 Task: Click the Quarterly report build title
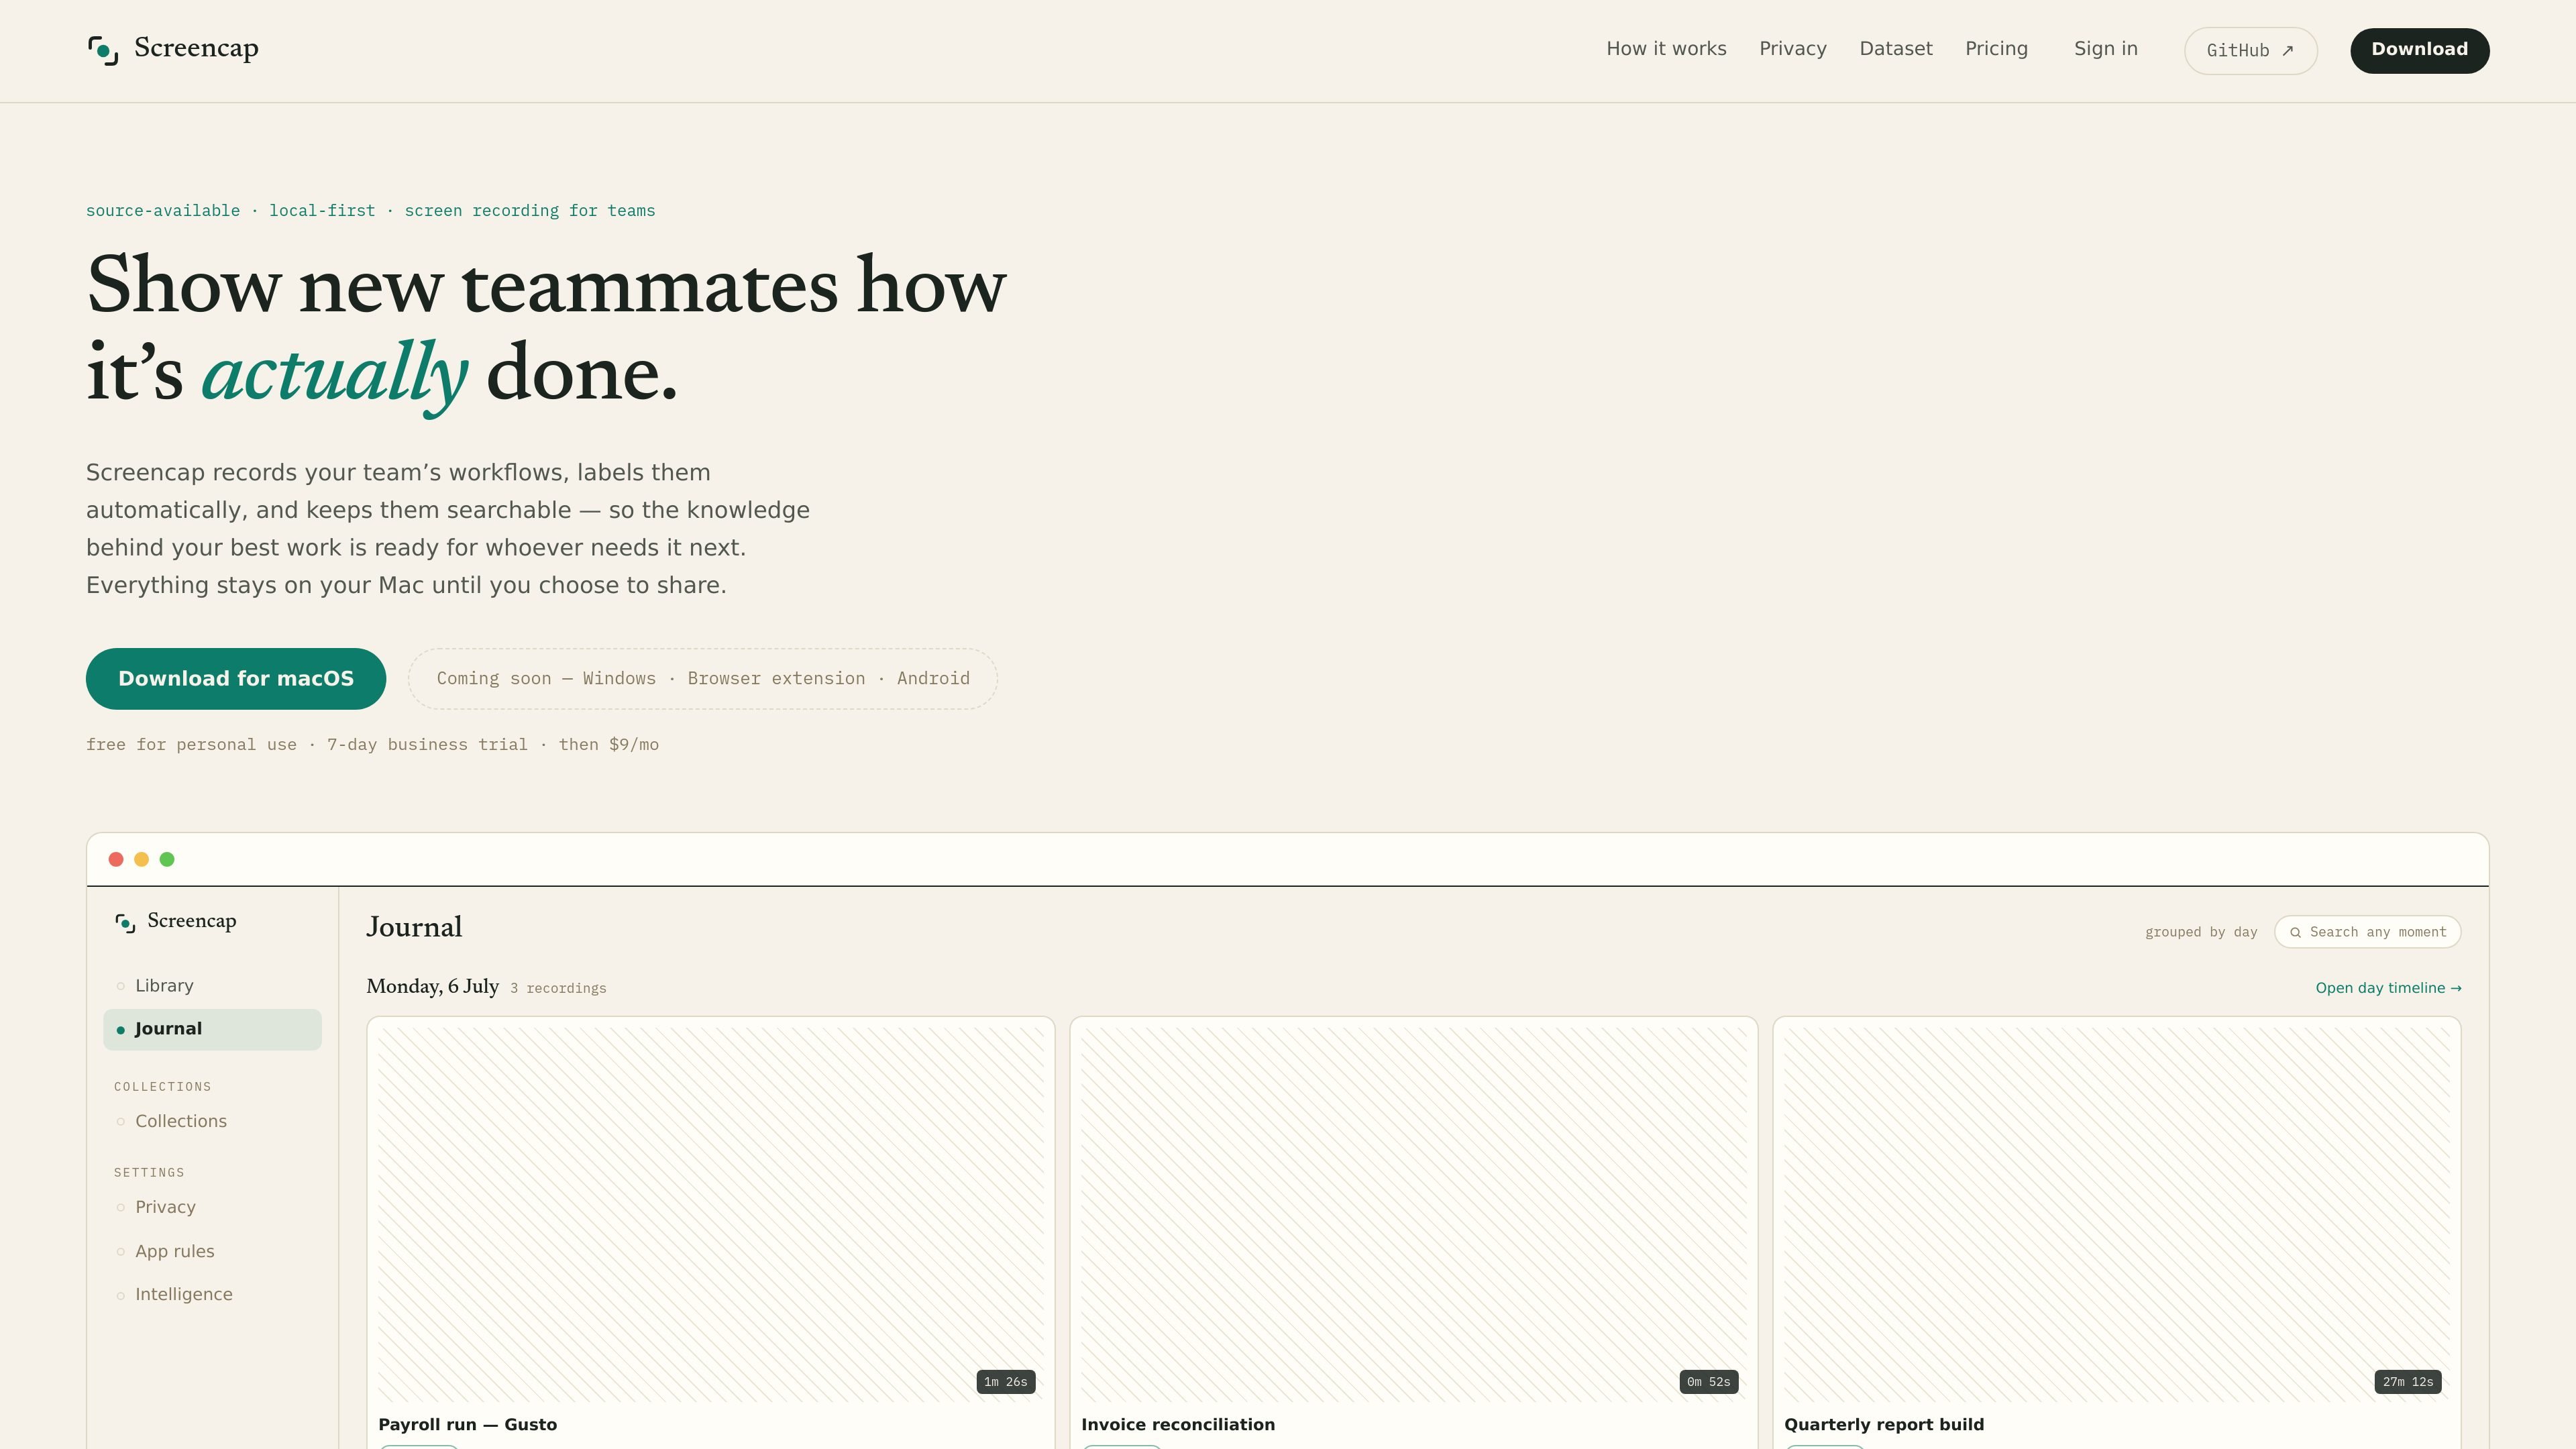point(1884,1425)
